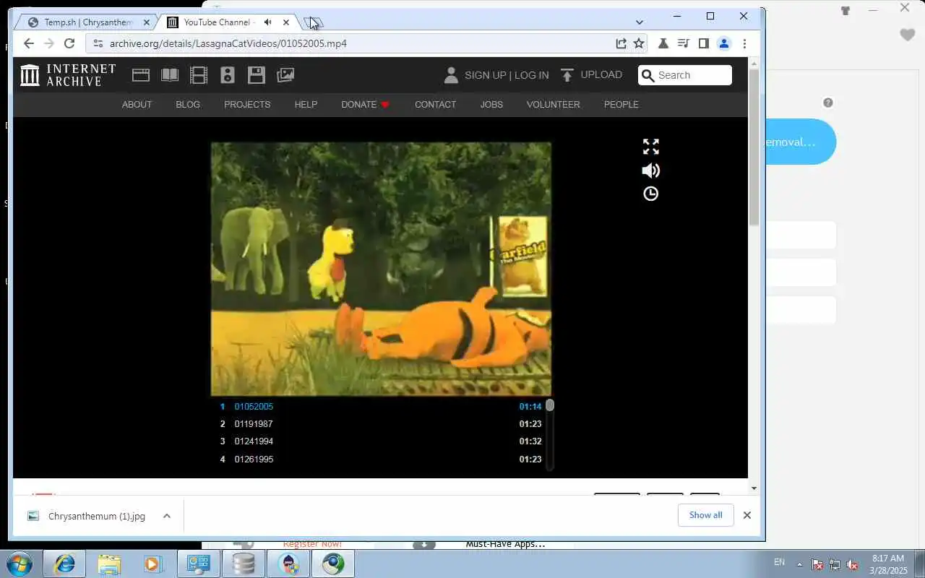Open the Software floppy disk icon
This screenshot has width=925, height=578.
pos(257,75)
